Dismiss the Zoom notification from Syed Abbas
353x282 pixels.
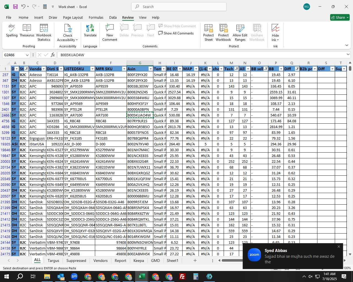point(339,247)
